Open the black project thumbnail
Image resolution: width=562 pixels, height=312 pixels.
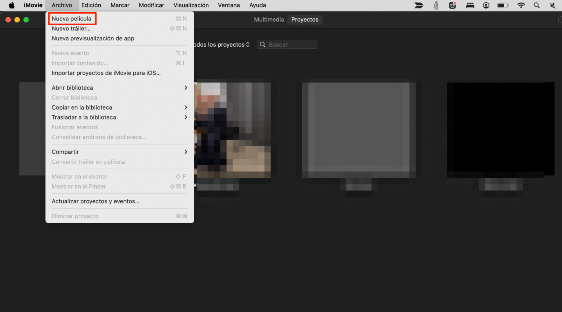point(500,129)
